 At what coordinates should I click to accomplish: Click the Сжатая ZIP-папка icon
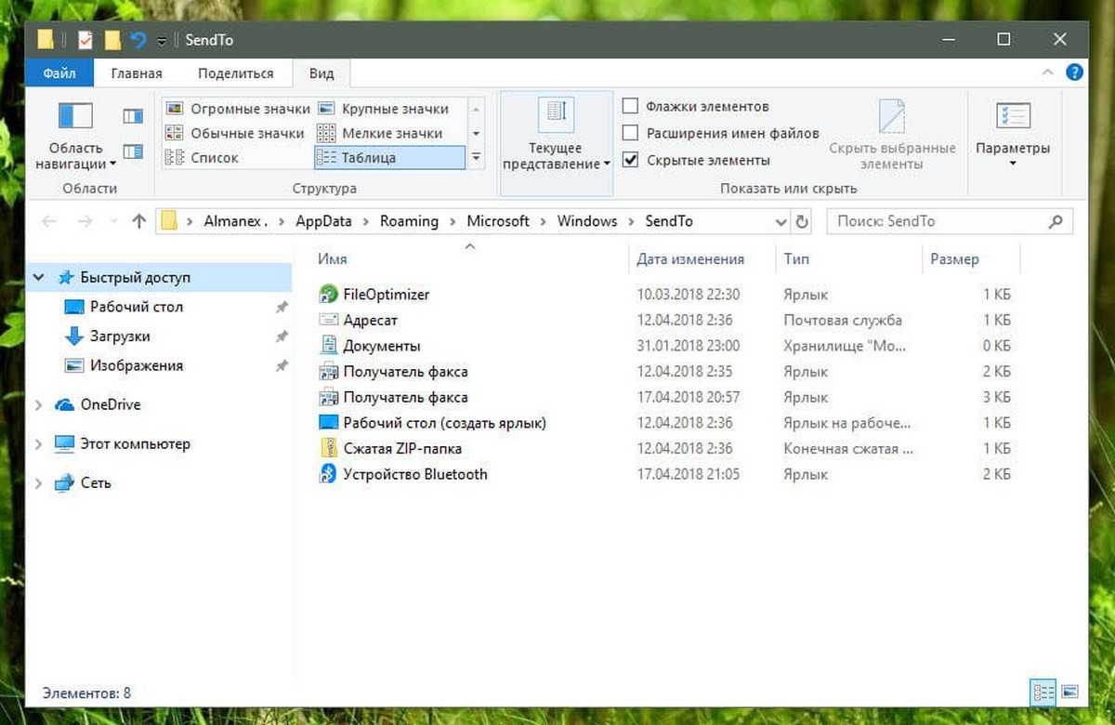point(328,448)
